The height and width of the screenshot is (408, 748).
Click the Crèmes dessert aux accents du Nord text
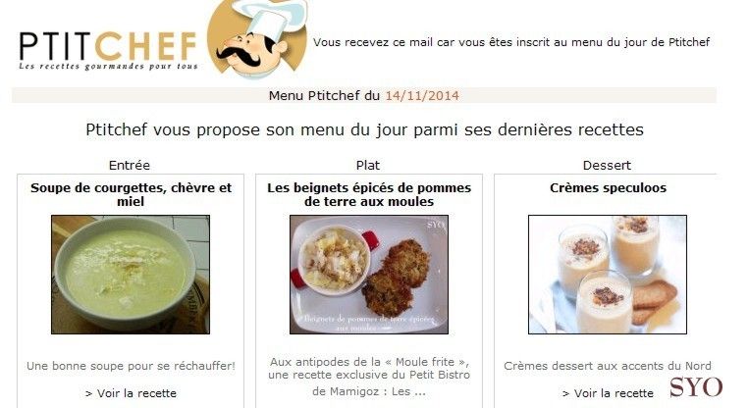pos(608,366)
